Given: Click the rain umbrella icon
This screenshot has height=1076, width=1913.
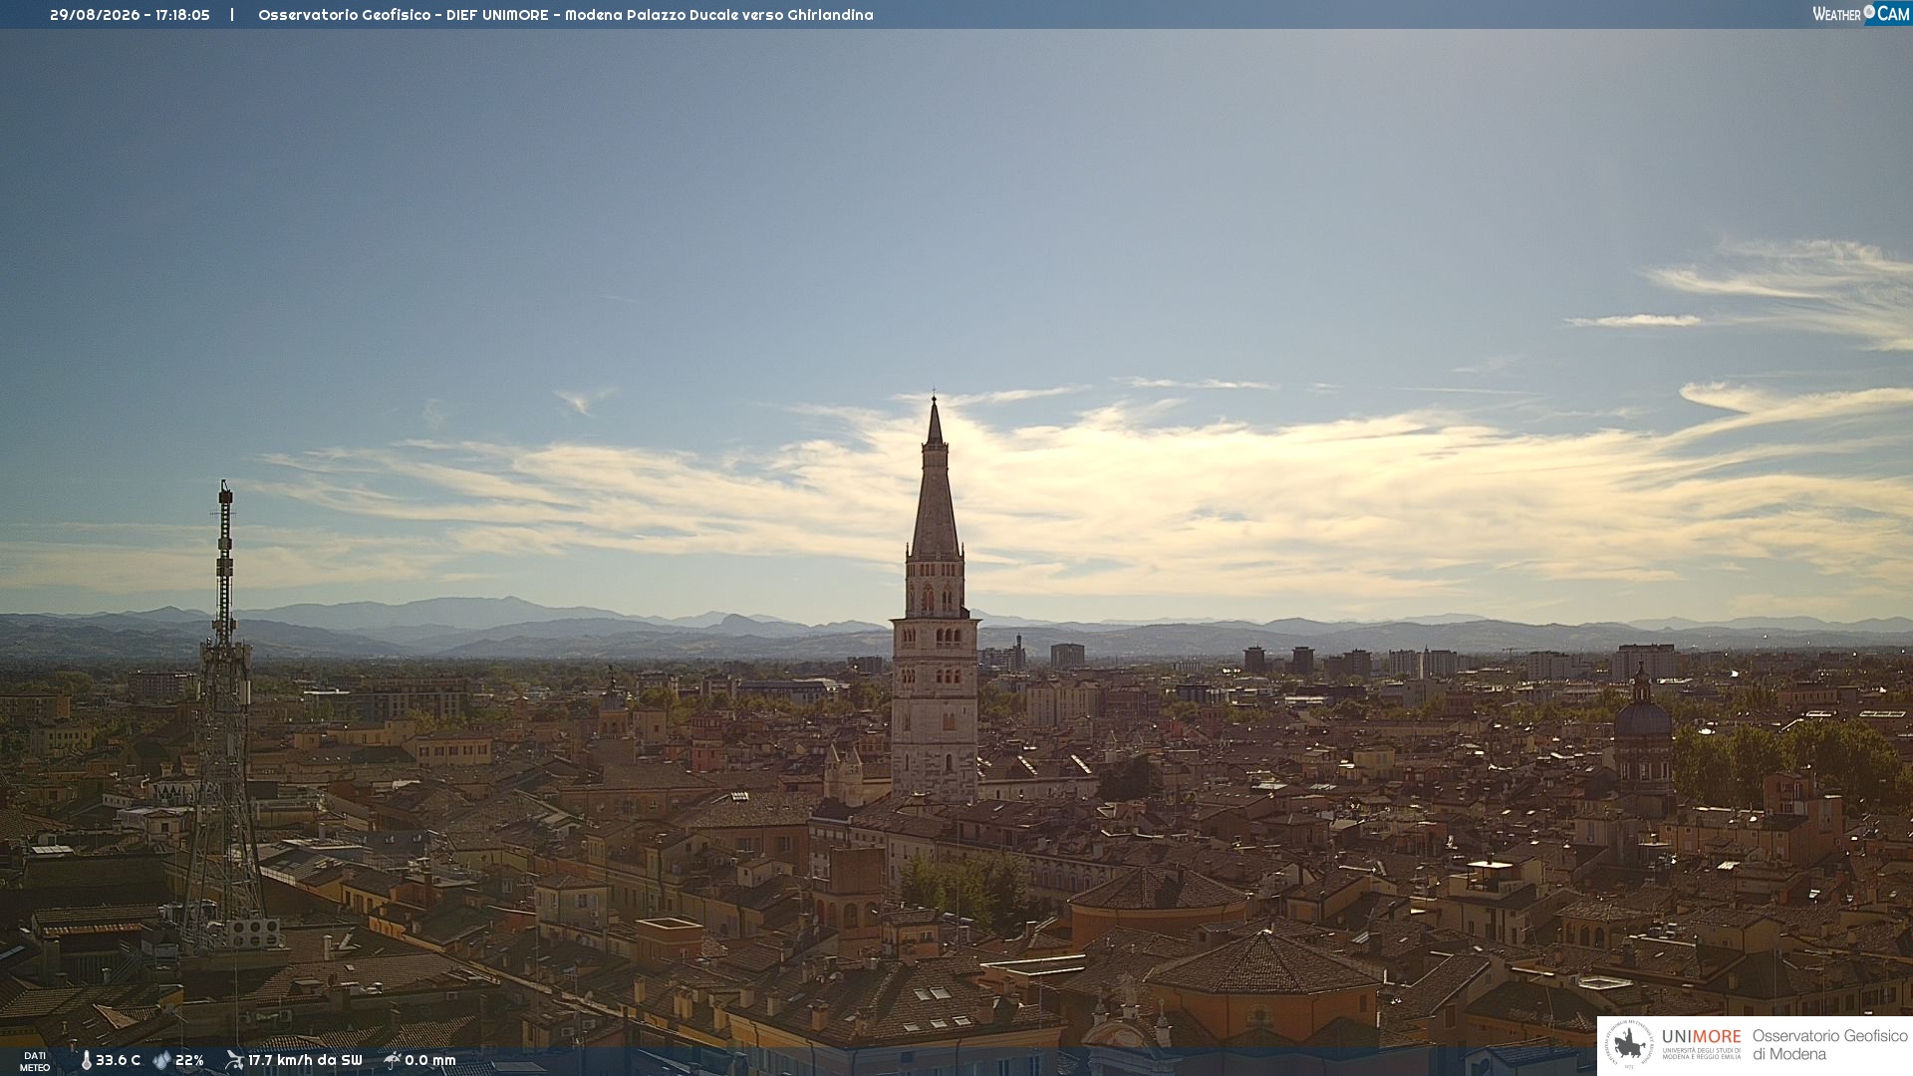Looking at the screenshot, I should click(x=392, y=1060).
